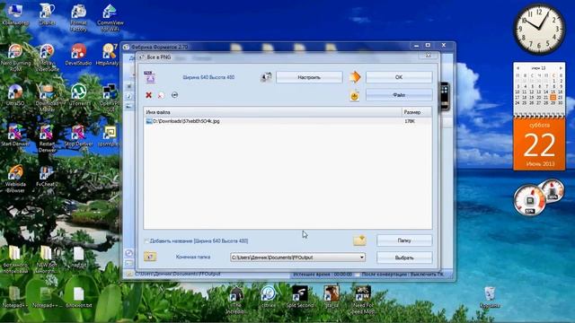Viewport: 575px width, 323px height.
Task: Select the HttpAnalyzer desktop icon
Action: click(109, 55)
